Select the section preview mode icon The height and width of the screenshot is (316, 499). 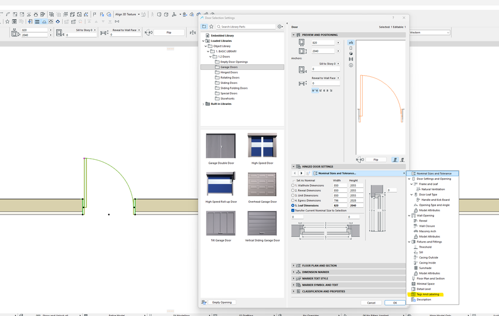(351, 59)
